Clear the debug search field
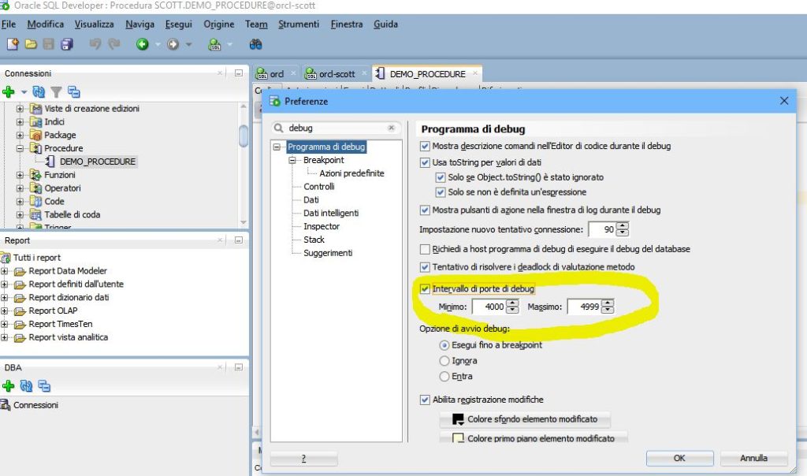 pyautogui.click(x=391, y=128)
